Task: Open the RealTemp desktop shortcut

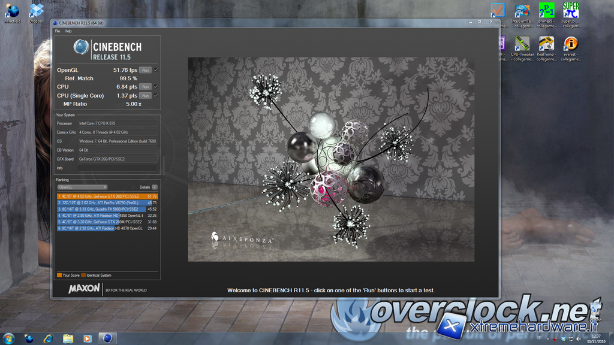Action: tap(546, 46)
